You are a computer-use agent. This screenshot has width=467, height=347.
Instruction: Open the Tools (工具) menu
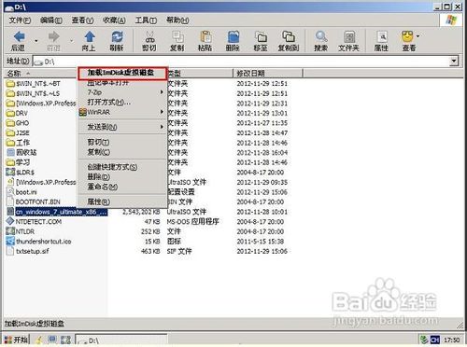point(146,21)
